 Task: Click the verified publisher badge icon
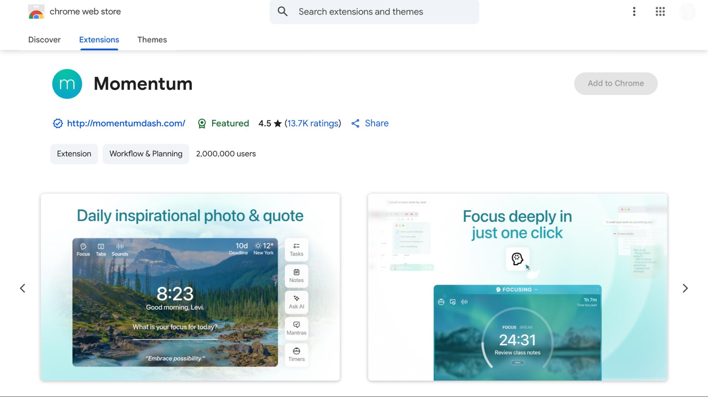tap(58, 123)
